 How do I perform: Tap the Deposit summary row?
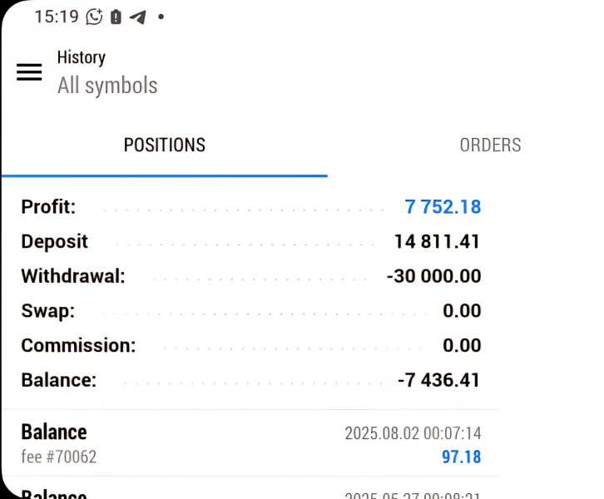[x=250, y=242]
